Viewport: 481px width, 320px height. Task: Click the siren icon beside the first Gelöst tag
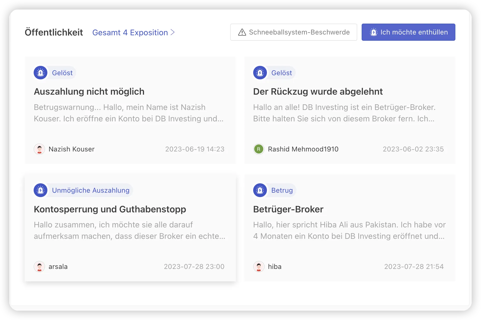click(41, 73)
